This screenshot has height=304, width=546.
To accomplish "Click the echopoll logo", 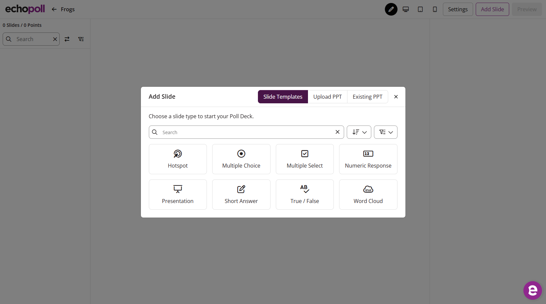I will pos(25,9).
